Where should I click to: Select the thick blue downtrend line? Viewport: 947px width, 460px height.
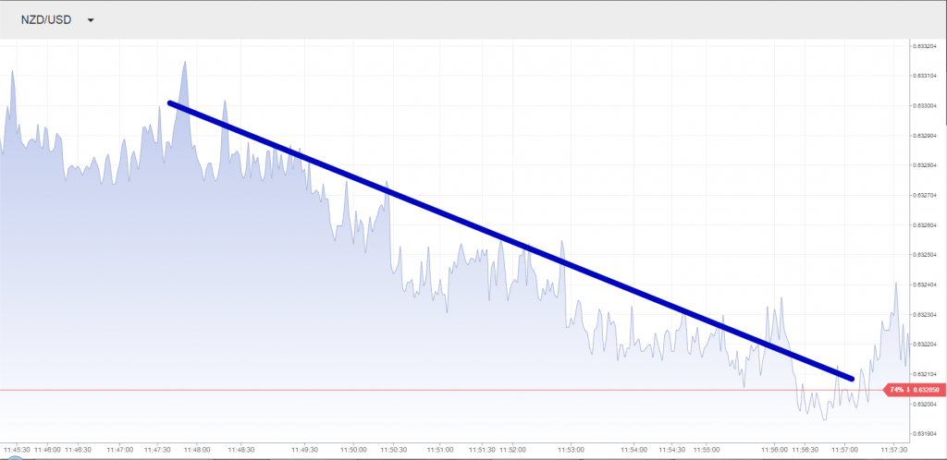pos(509,240)
